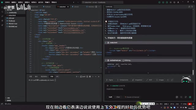Close the terminal panel
This screenshot has height=110, width=196.
(x=99, y=76)
